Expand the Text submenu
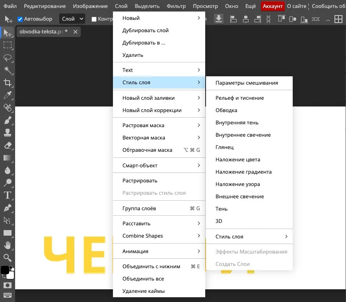The image size is (346, 302). click(159, 70)
